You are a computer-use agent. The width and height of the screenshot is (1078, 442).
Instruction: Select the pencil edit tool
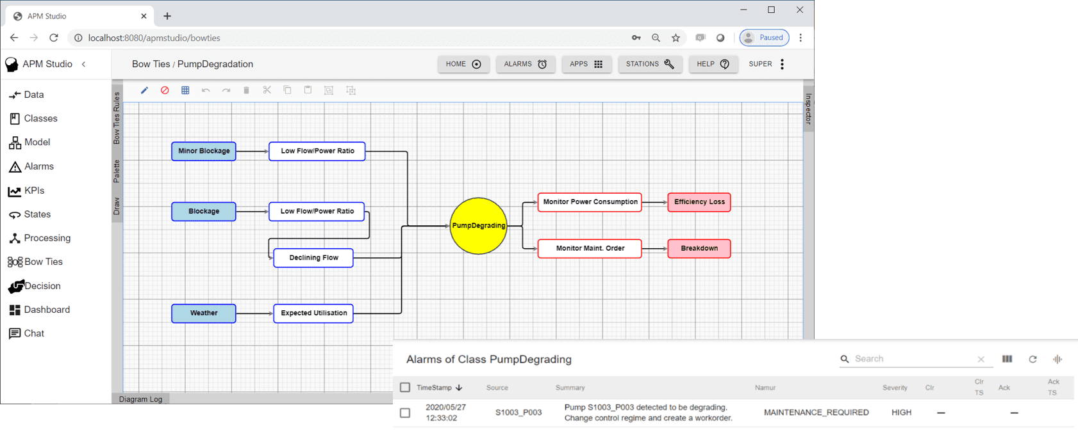tap(144, 90)
